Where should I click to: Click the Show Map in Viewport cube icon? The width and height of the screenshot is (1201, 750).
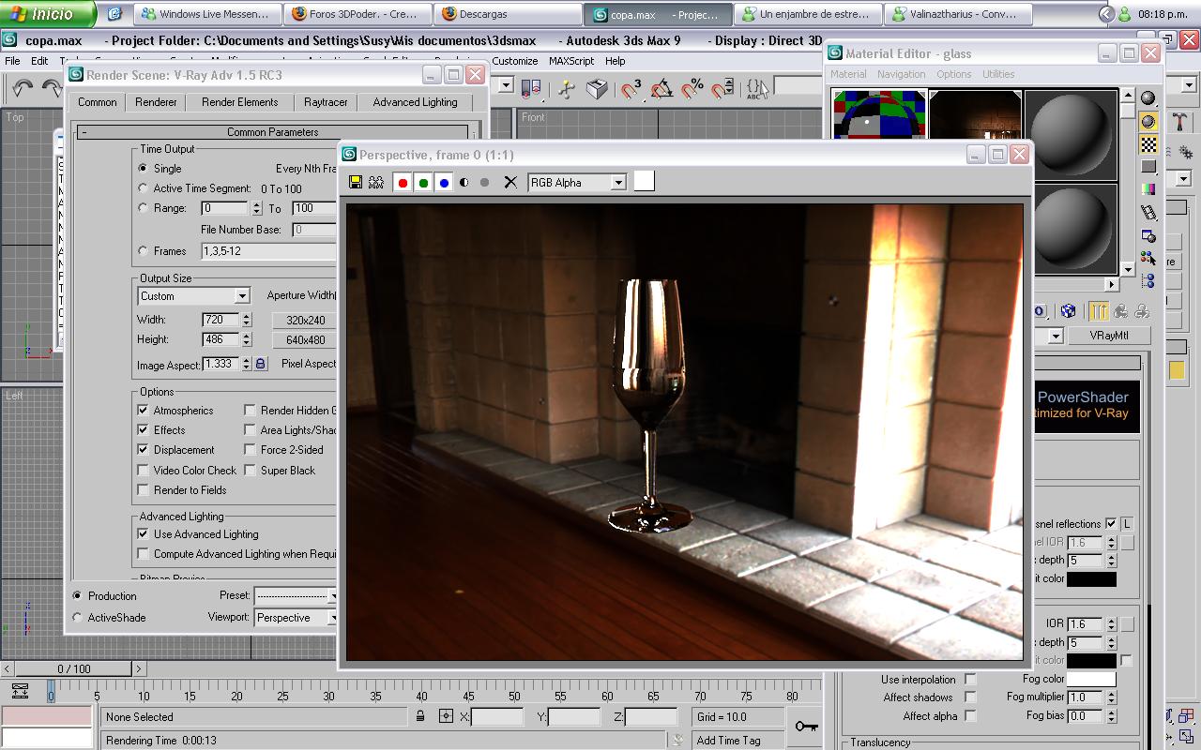[1068, 311]
